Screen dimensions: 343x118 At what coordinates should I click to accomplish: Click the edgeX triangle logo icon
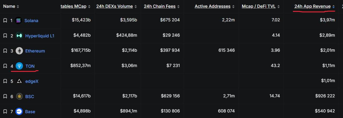19,81
